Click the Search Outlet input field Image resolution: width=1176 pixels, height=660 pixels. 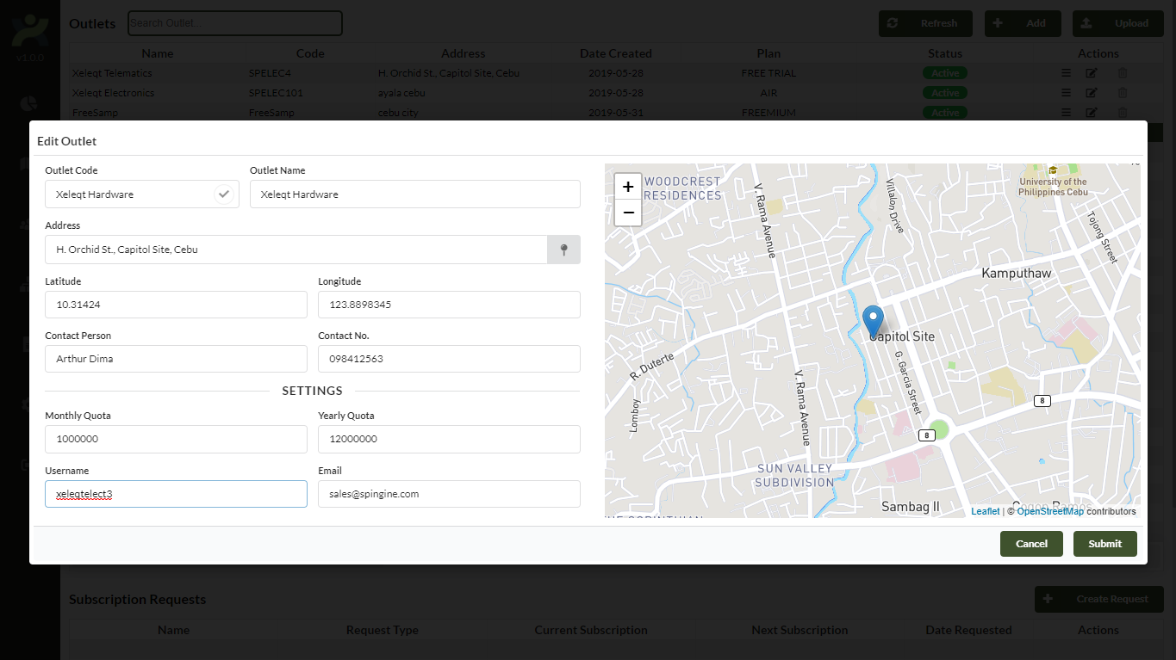[x=234, y=23]
